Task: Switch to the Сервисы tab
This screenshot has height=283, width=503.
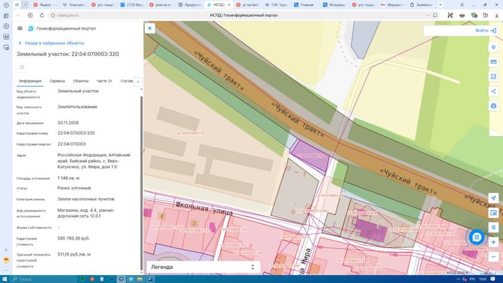Action: point(57,81)
